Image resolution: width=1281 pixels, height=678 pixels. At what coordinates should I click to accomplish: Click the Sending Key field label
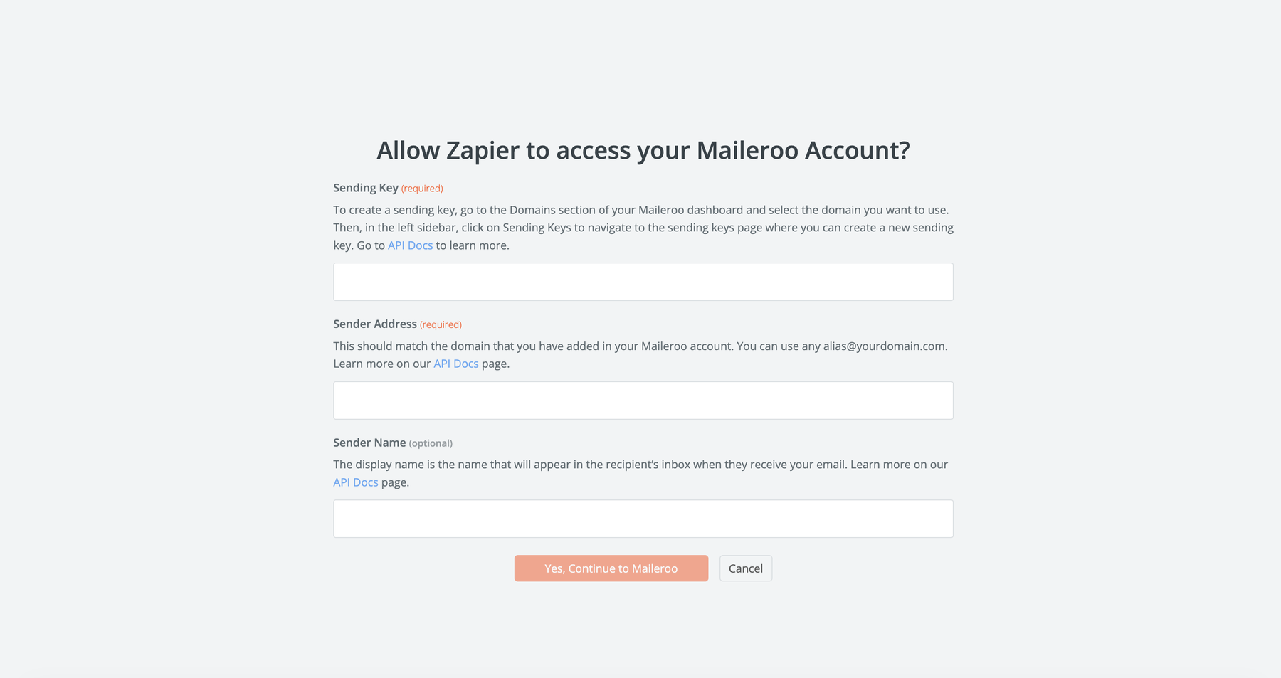pyautogui.click(x=366, y=188)
